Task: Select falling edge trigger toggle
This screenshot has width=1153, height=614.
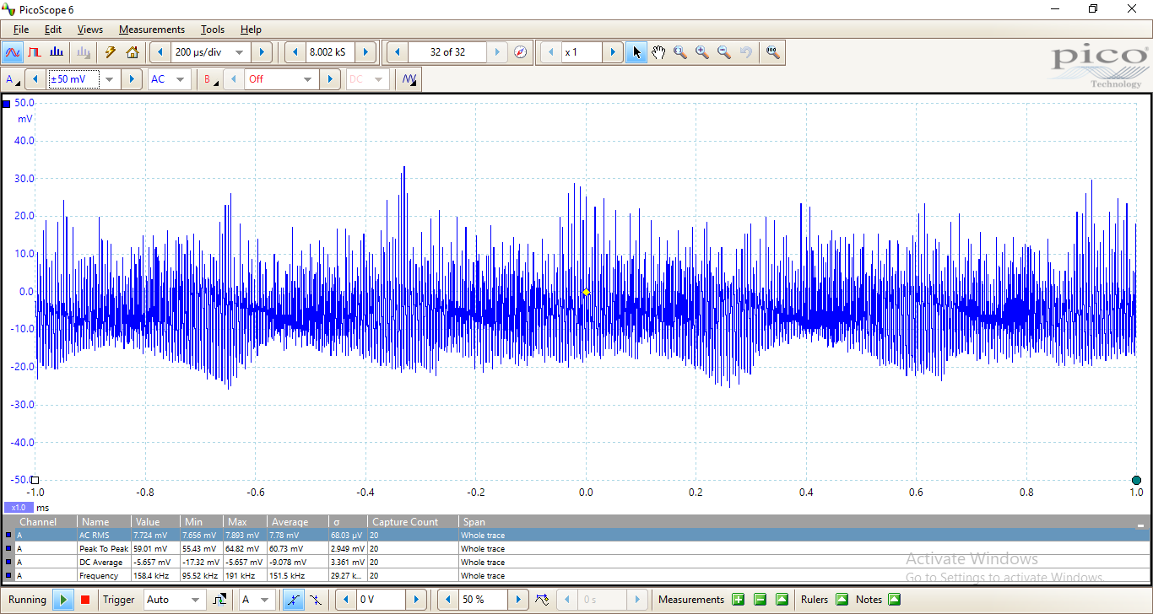Action: (x=315, y=600)
